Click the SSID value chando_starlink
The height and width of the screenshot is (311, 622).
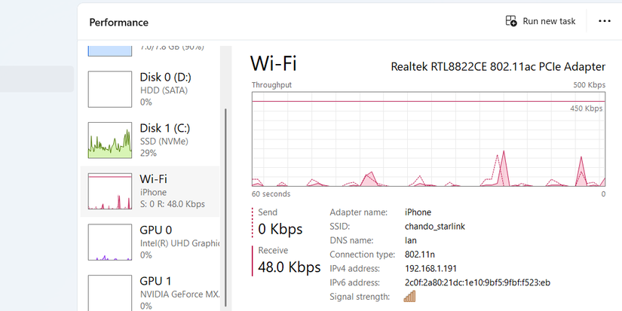[437, 227]
